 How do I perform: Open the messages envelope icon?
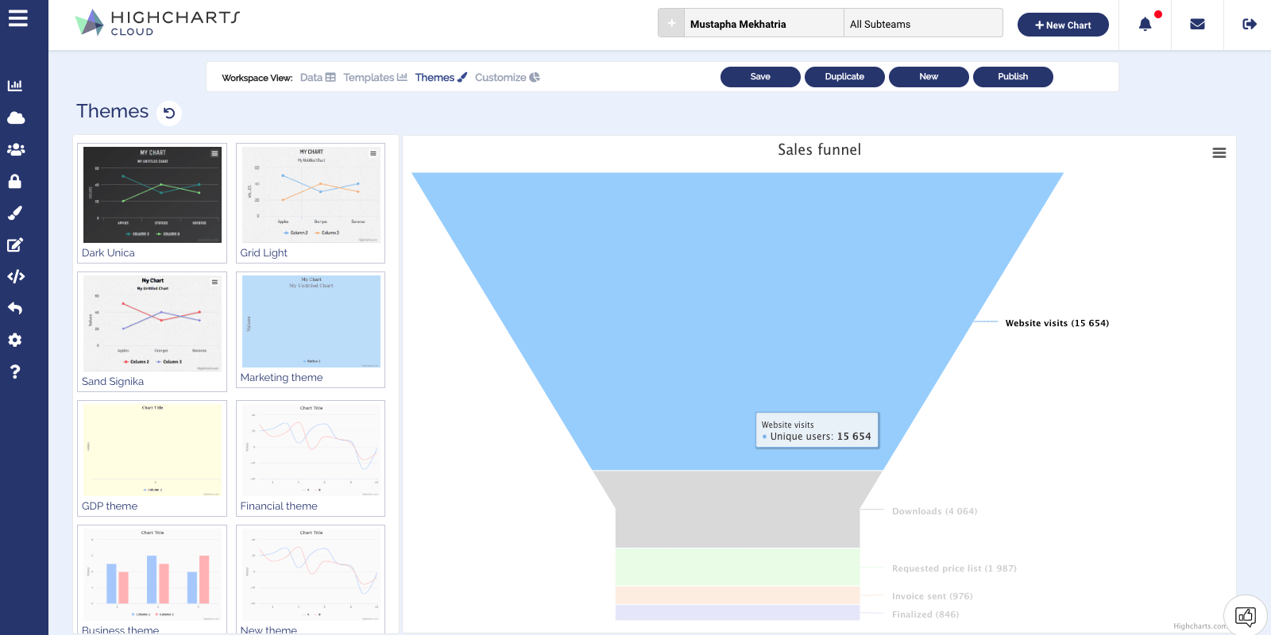point(1197,25)
